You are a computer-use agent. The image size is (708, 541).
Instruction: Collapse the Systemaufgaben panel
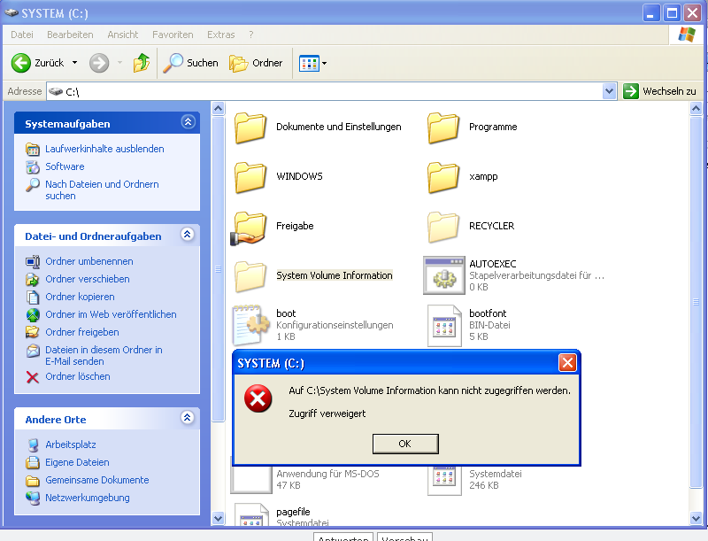(188, 121)
